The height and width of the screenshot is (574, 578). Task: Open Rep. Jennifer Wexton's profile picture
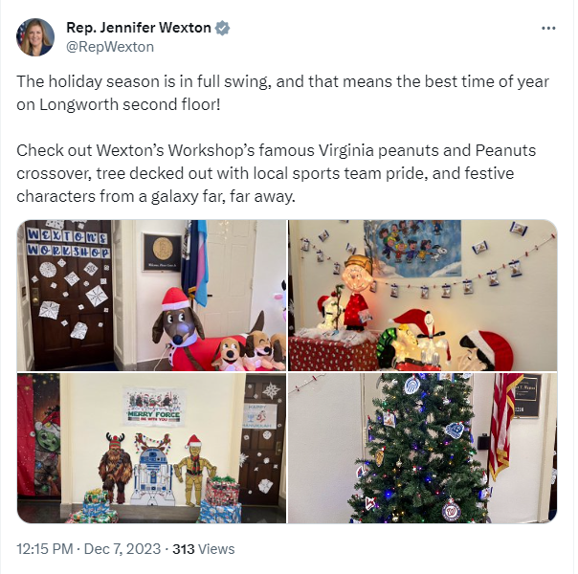(35, 37)
